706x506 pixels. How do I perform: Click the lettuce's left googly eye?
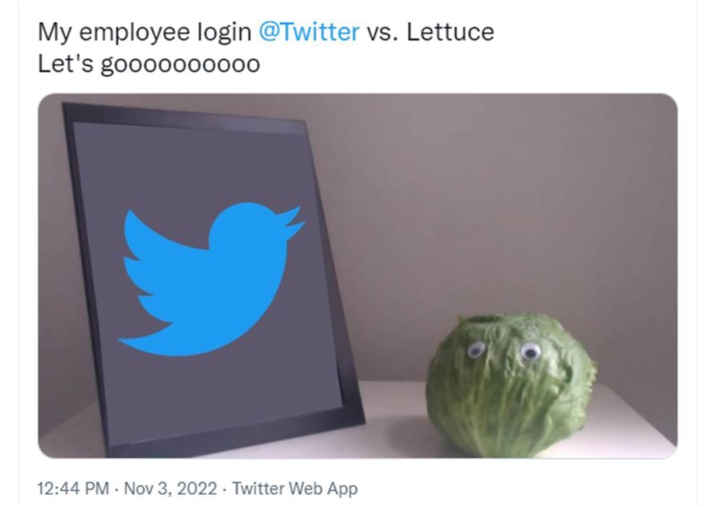476,350
